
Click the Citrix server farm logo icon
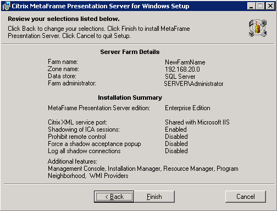[x=258, y=28]
